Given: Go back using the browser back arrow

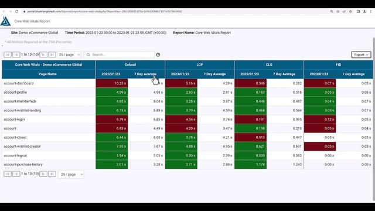Looking at the screenshot, I should [x=4, y=11].
